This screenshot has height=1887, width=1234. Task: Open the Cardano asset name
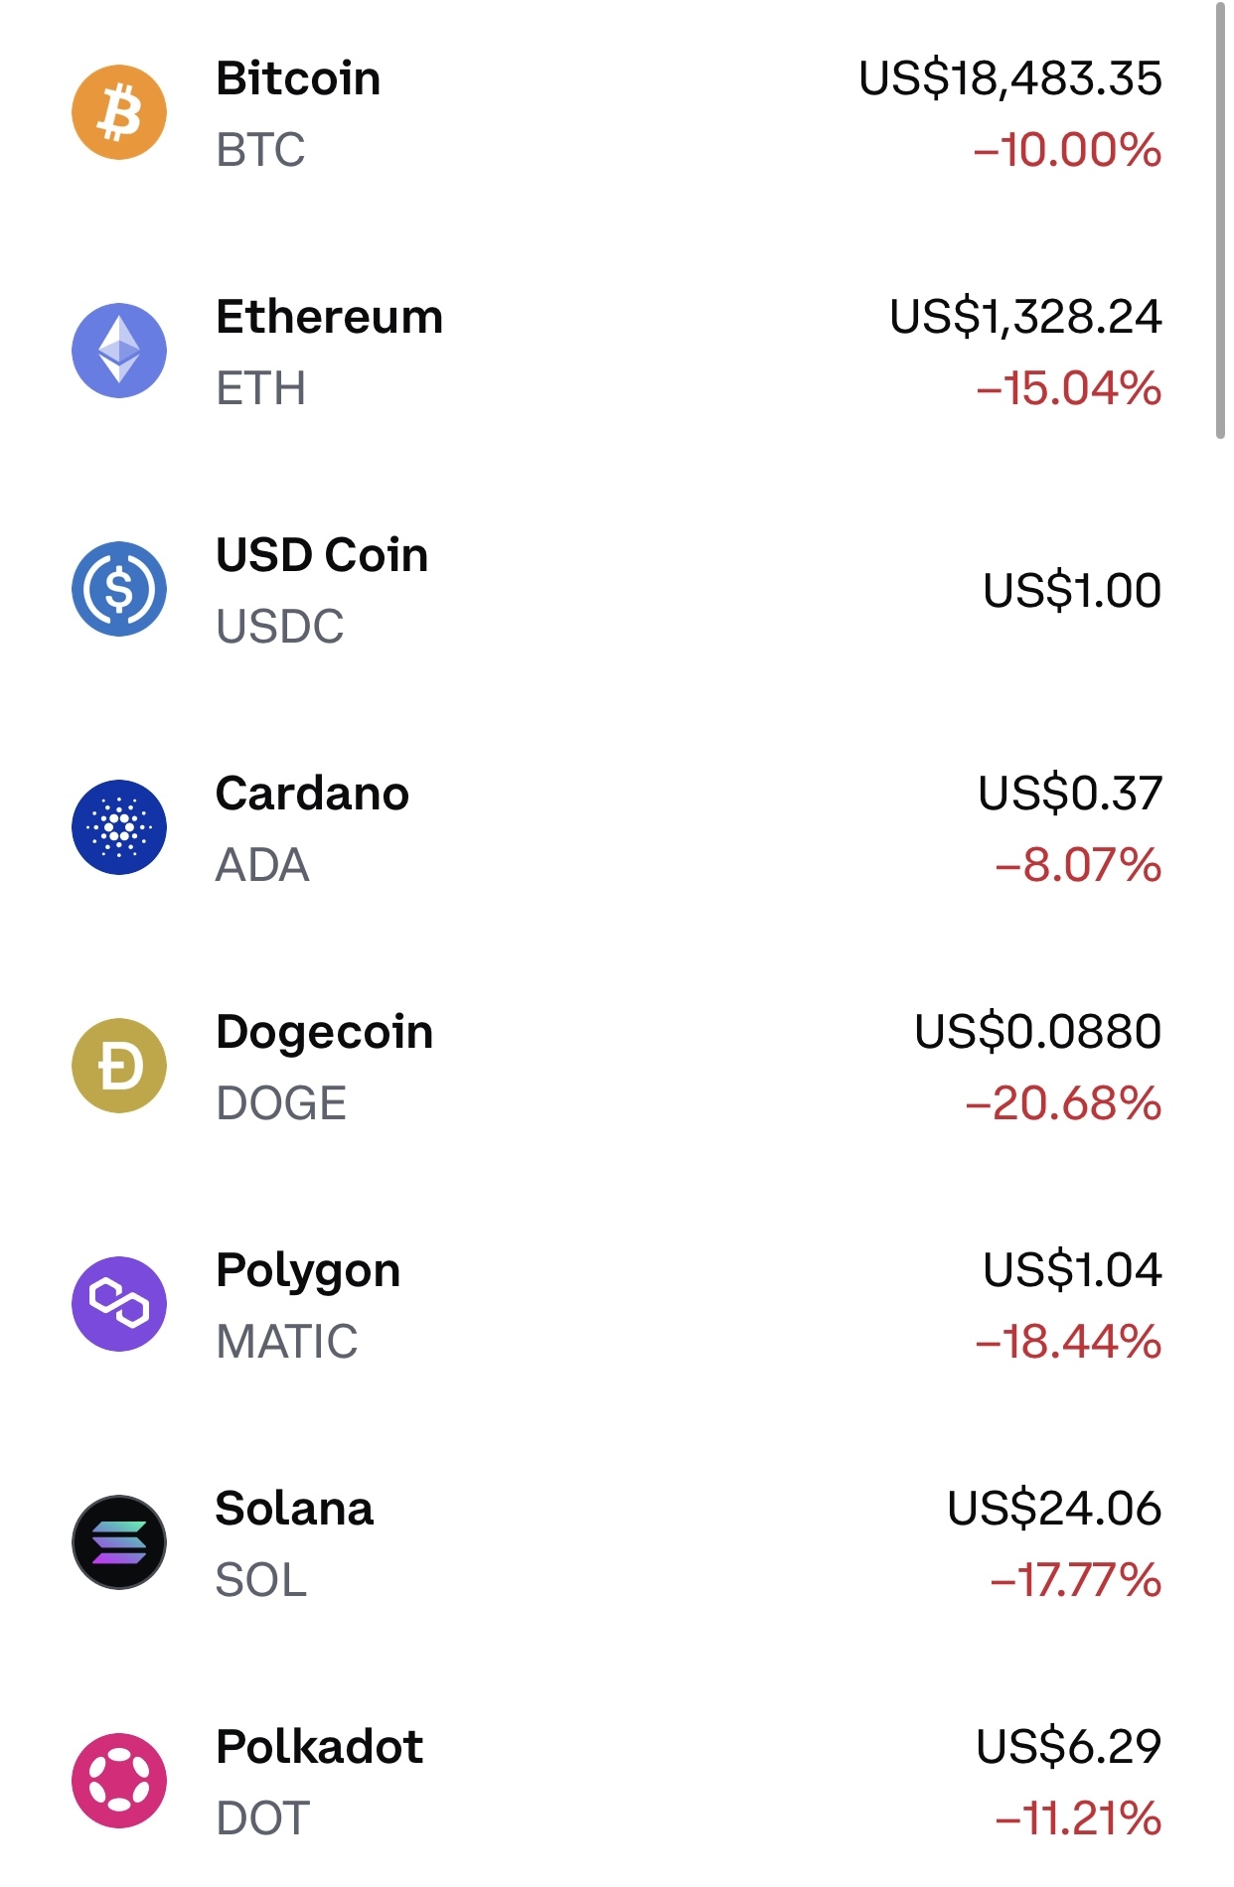(312, 794)
